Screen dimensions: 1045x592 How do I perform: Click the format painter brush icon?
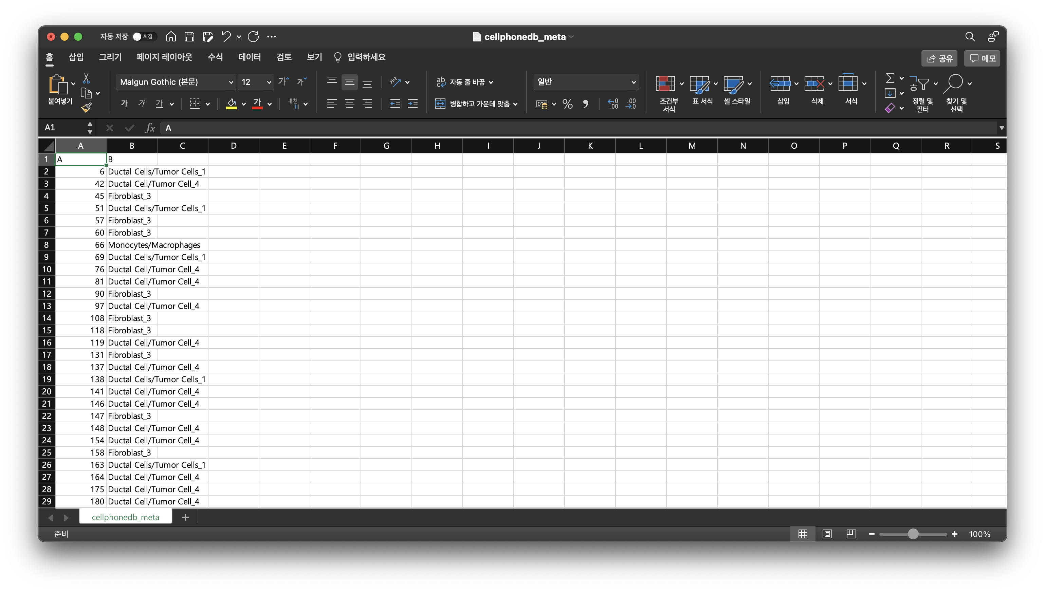click(x=86, y=108)
